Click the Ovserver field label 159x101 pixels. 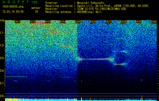[51, 3]
